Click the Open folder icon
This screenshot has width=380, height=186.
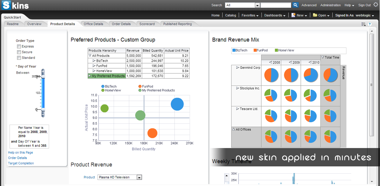pos(315,15)
